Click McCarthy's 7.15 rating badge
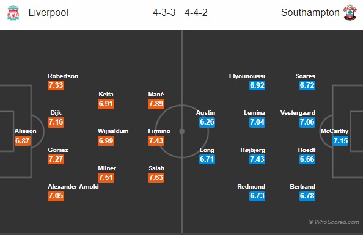This screenshot has height=235, width=363. 340,140
